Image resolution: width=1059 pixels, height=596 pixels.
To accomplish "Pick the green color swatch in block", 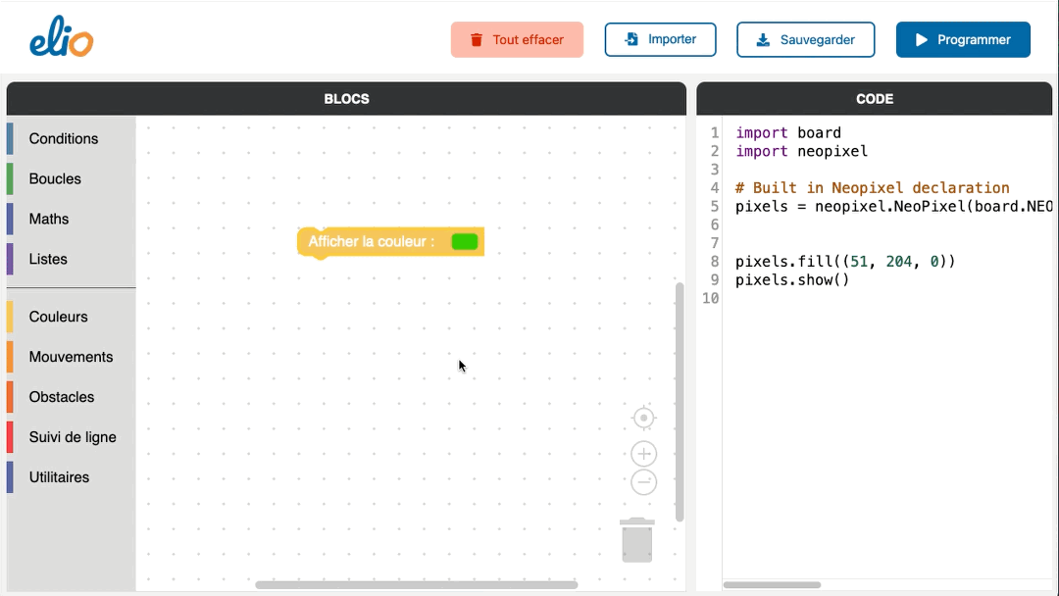I will coord(464,241).
